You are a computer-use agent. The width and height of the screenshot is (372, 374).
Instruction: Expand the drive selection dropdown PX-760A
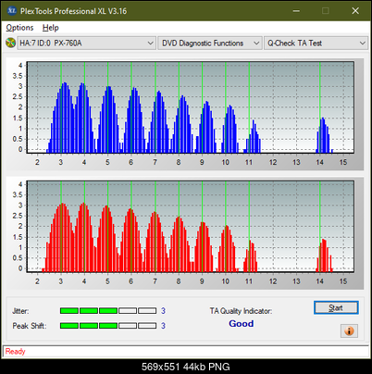(86, 44)
